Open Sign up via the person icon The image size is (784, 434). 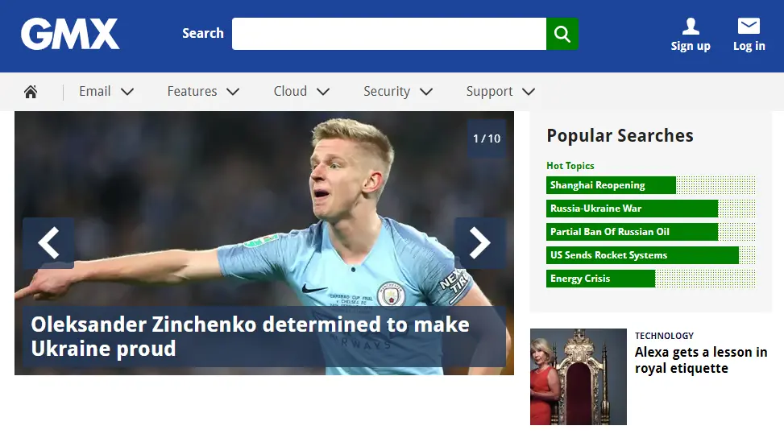[691, 27]
